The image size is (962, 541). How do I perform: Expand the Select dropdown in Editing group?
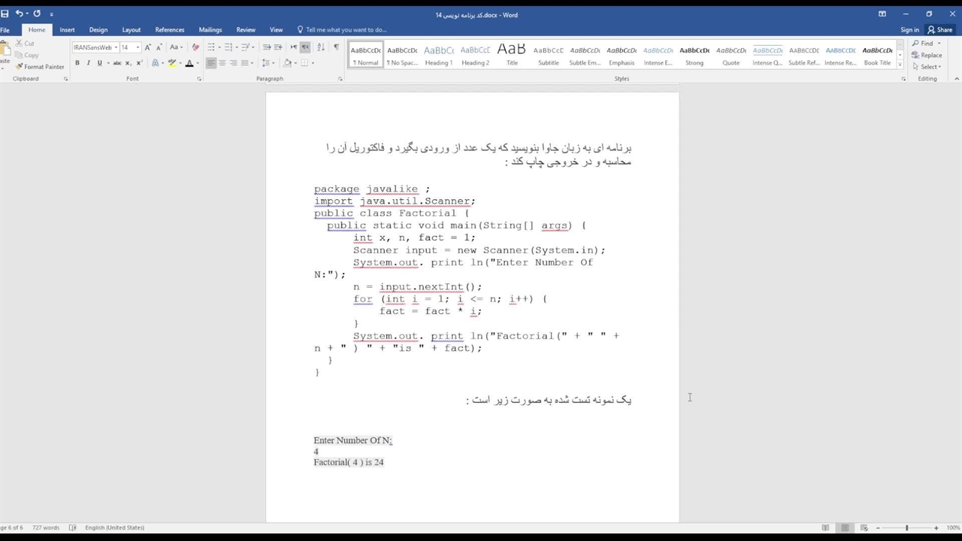coord(929,67)
